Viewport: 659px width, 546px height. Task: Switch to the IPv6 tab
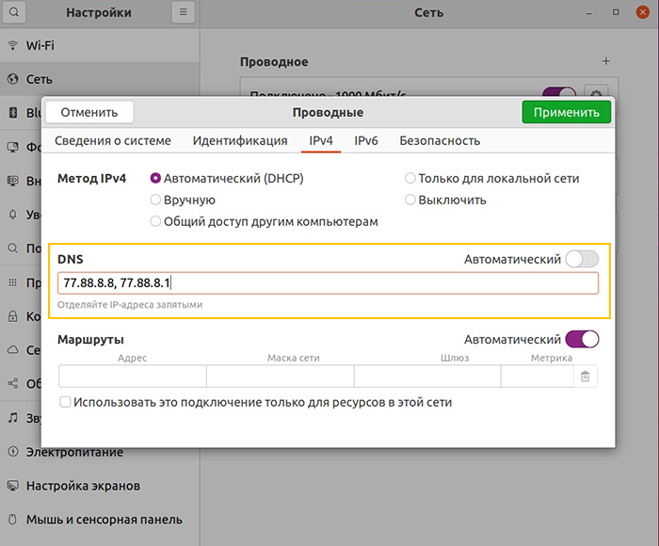pos(366,141)
